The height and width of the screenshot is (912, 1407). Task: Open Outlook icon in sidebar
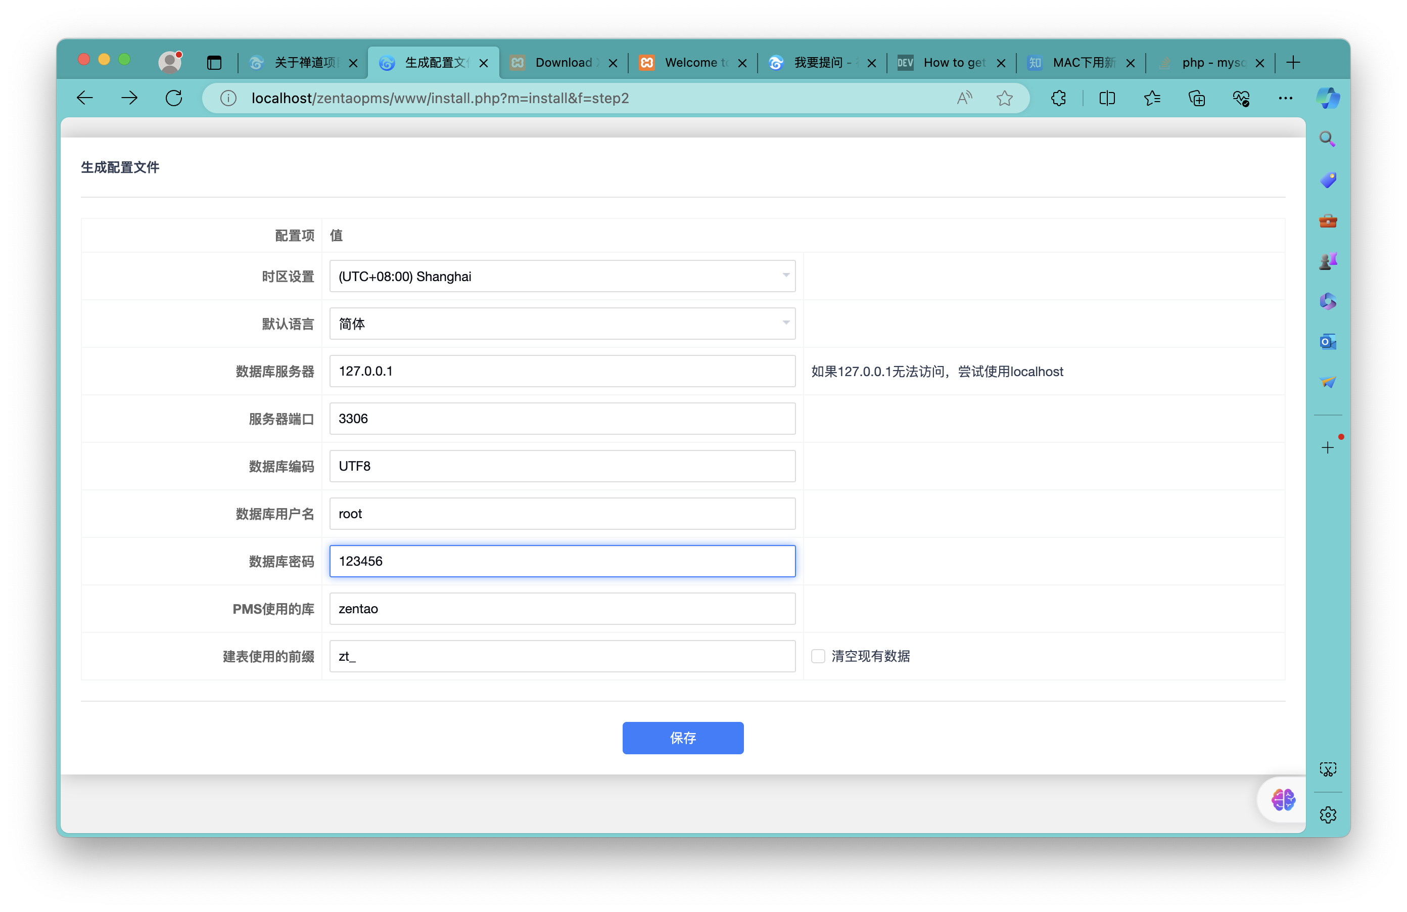1328,342
